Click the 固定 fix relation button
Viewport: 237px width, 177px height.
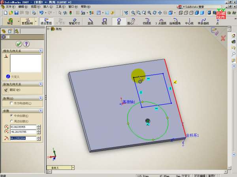click(6, 90)
